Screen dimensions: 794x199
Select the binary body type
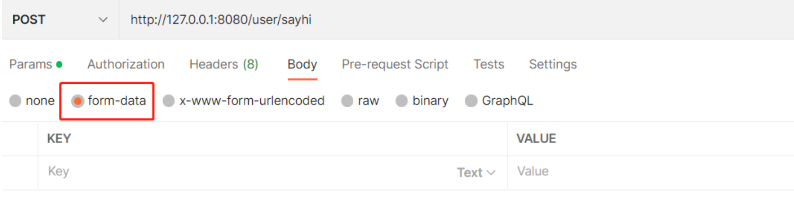[x=401, y=101]
